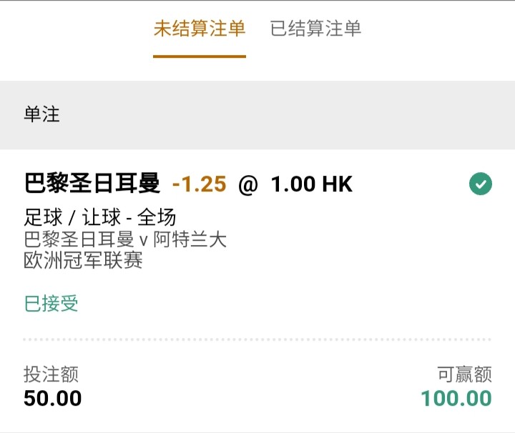Click the orange underline beneath 未结算注单

click(x=200, y=56)
